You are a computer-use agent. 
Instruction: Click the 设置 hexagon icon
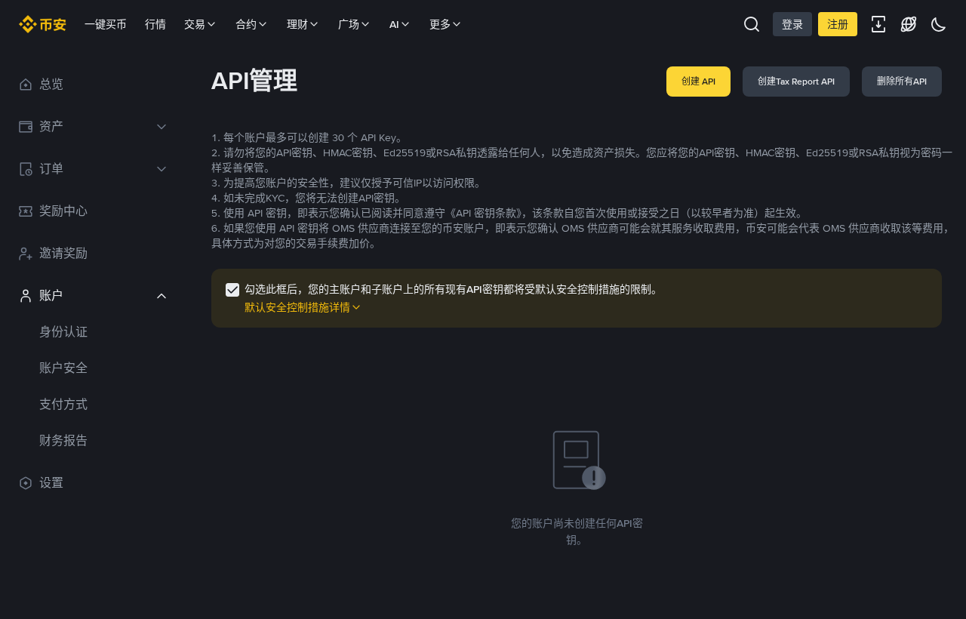(x=26, y=483)
